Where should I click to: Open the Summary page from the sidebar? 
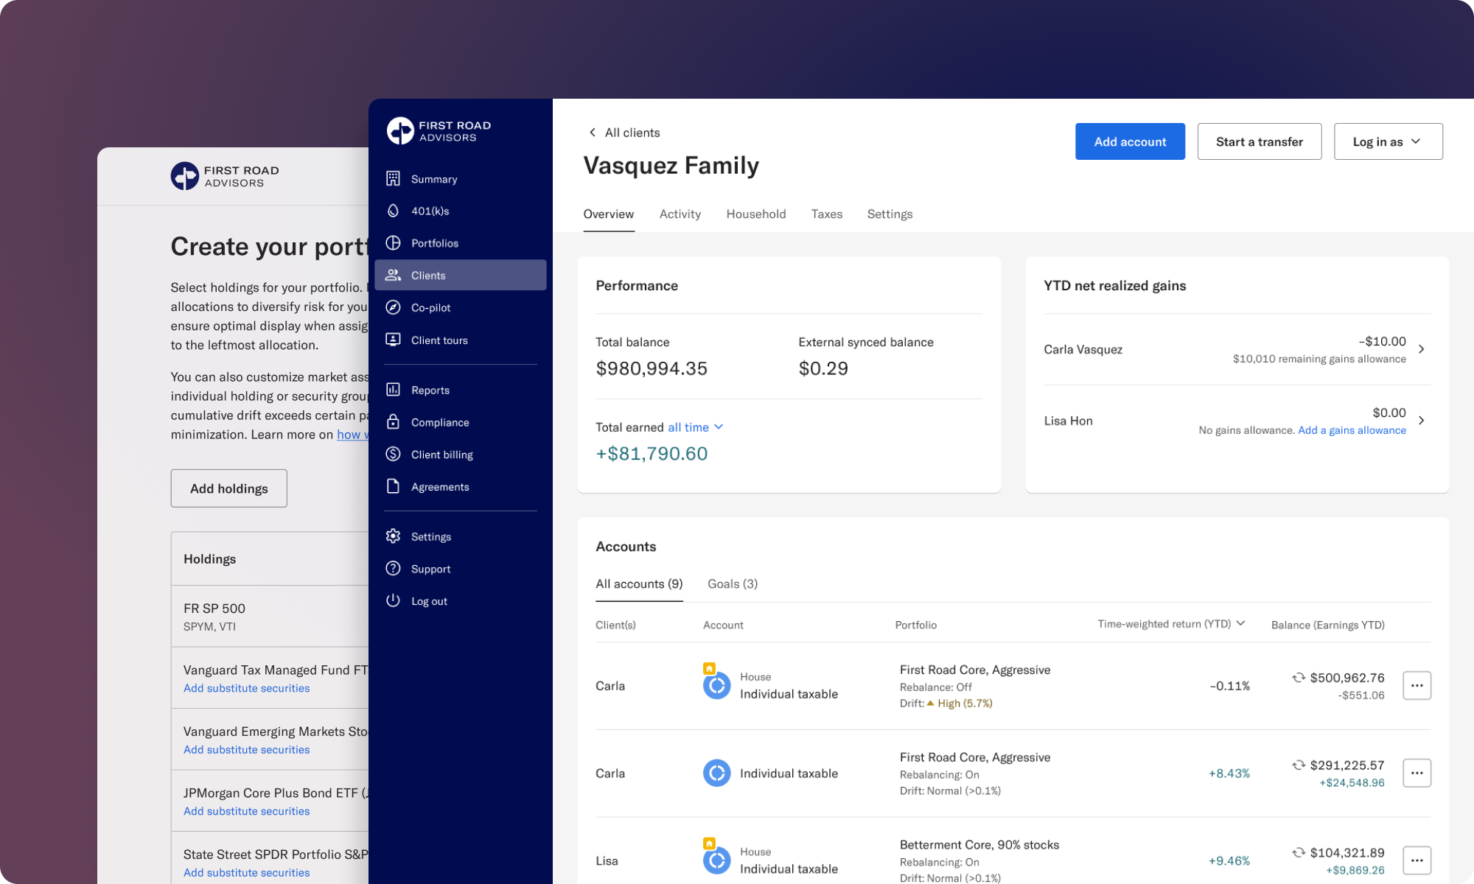(x=433, y=178)
